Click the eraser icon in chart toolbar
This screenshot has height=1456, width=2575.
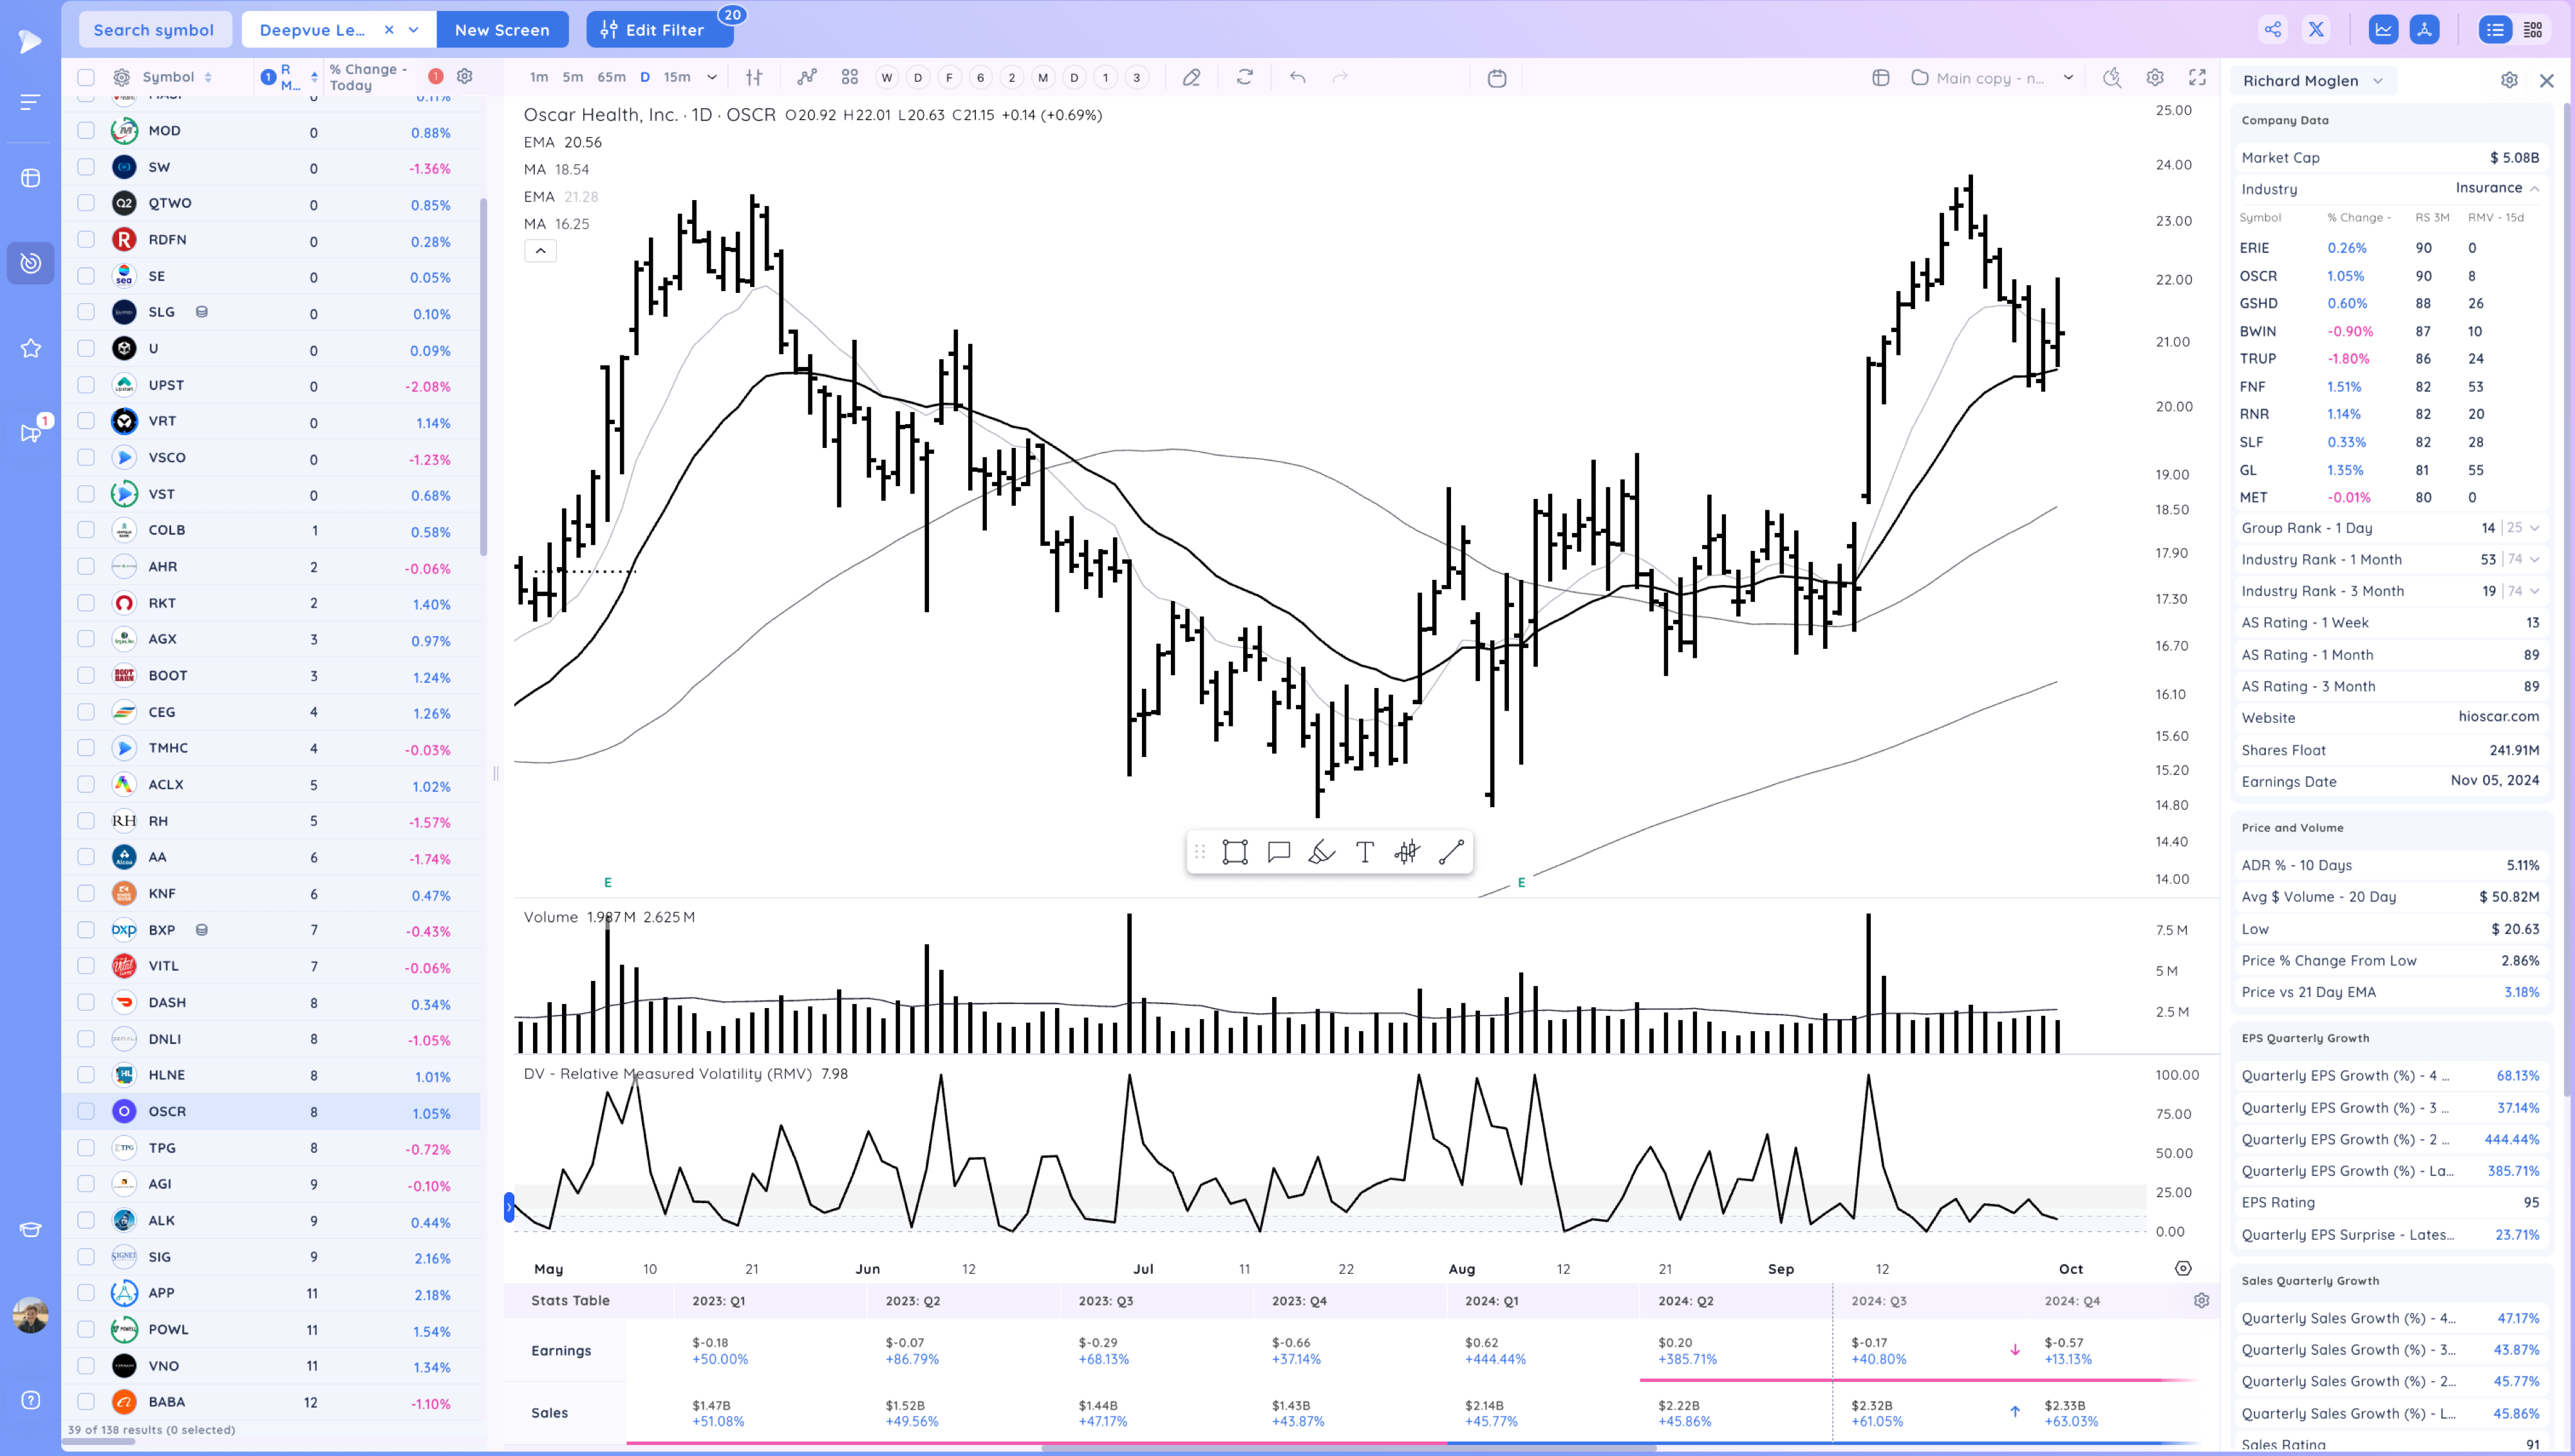1191,77
